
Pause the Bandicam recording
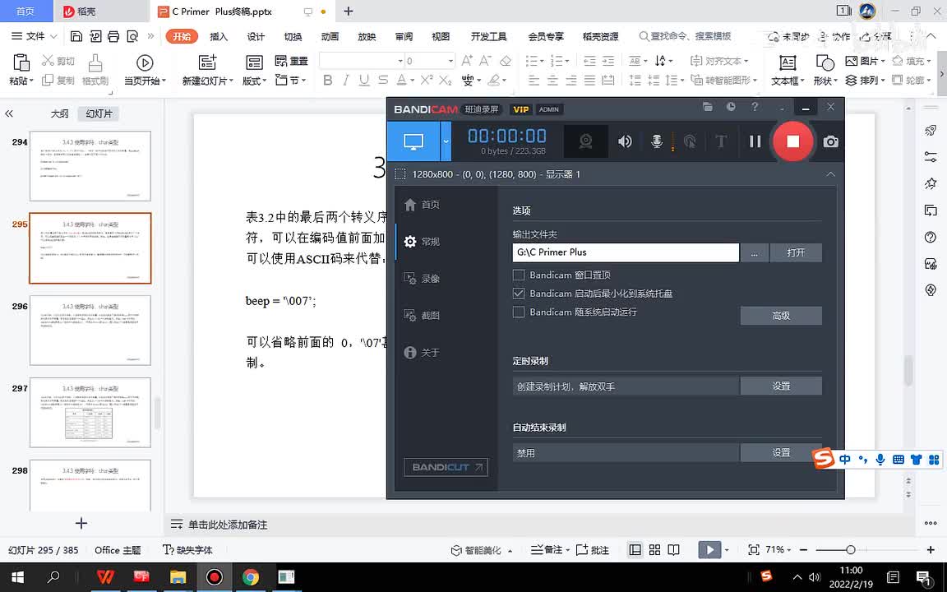coord(755,141)
